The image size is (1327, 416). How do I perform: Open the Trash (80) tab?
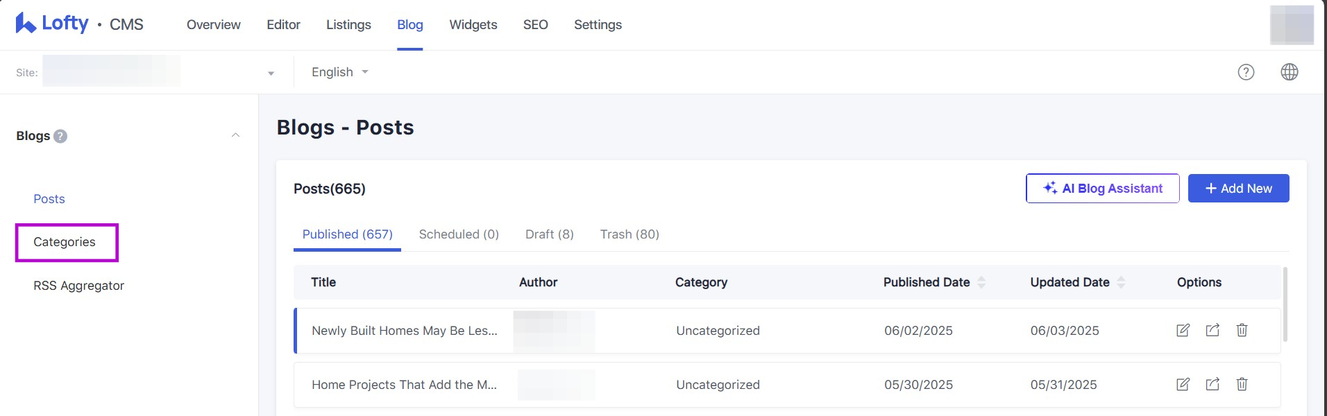tap(629, 234)
